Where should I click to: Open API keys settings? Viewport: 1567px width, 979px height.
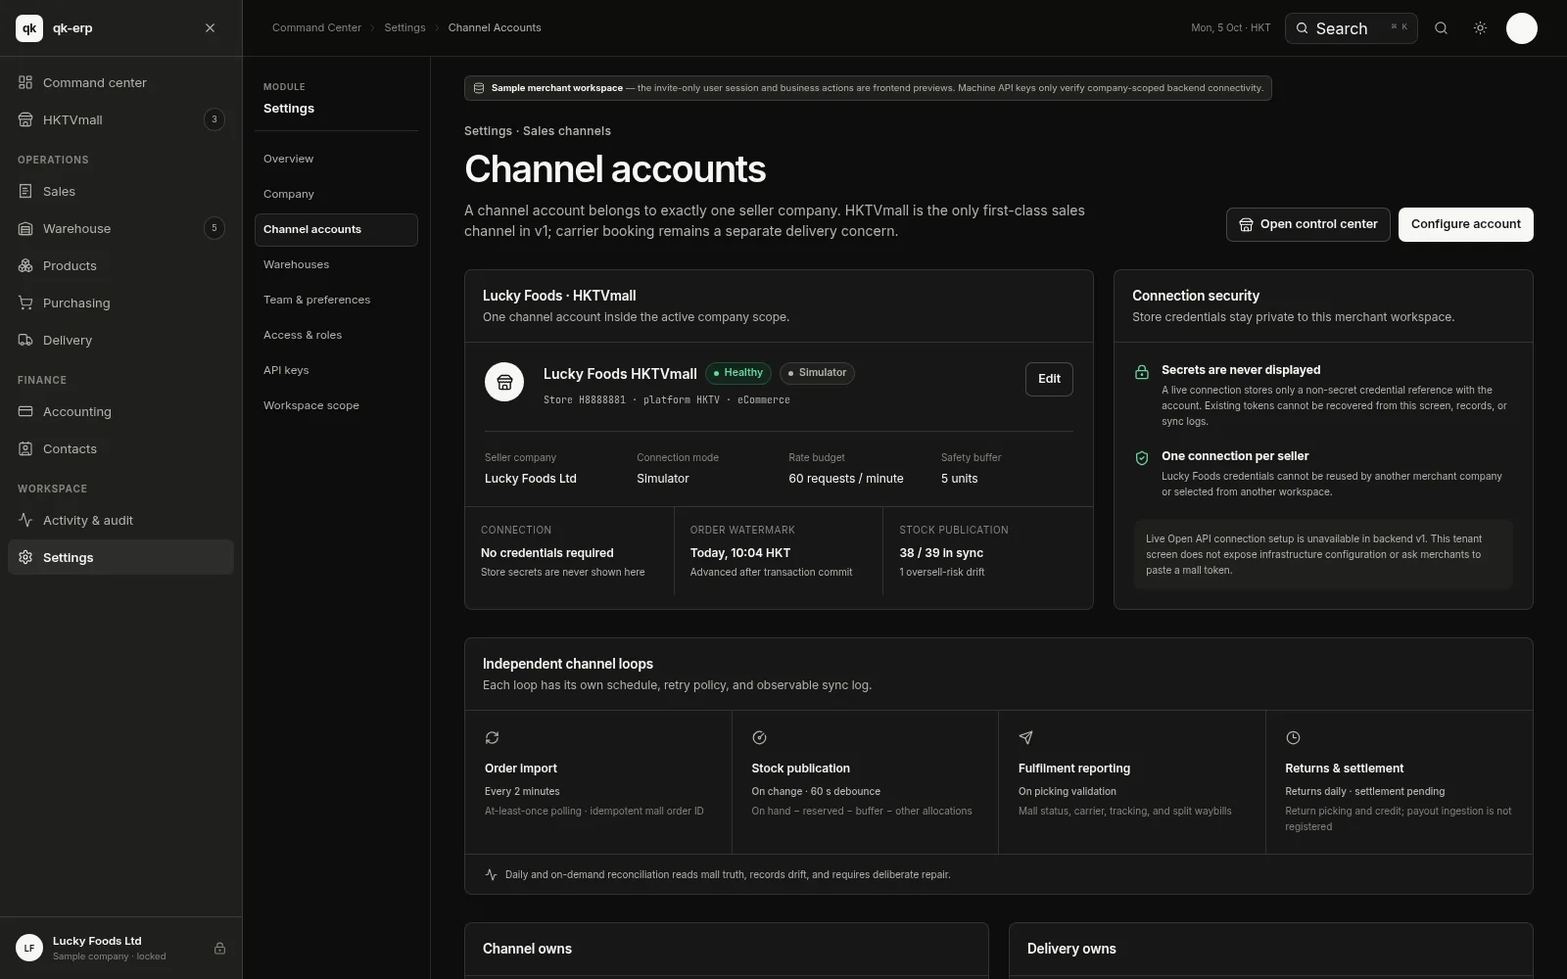tap(336, 370)
